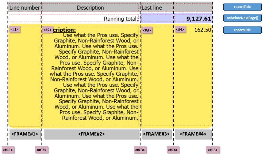This screenshot has height=156, width=263.
Task: Click the <#C5> column marker
Action: [213, 150]
